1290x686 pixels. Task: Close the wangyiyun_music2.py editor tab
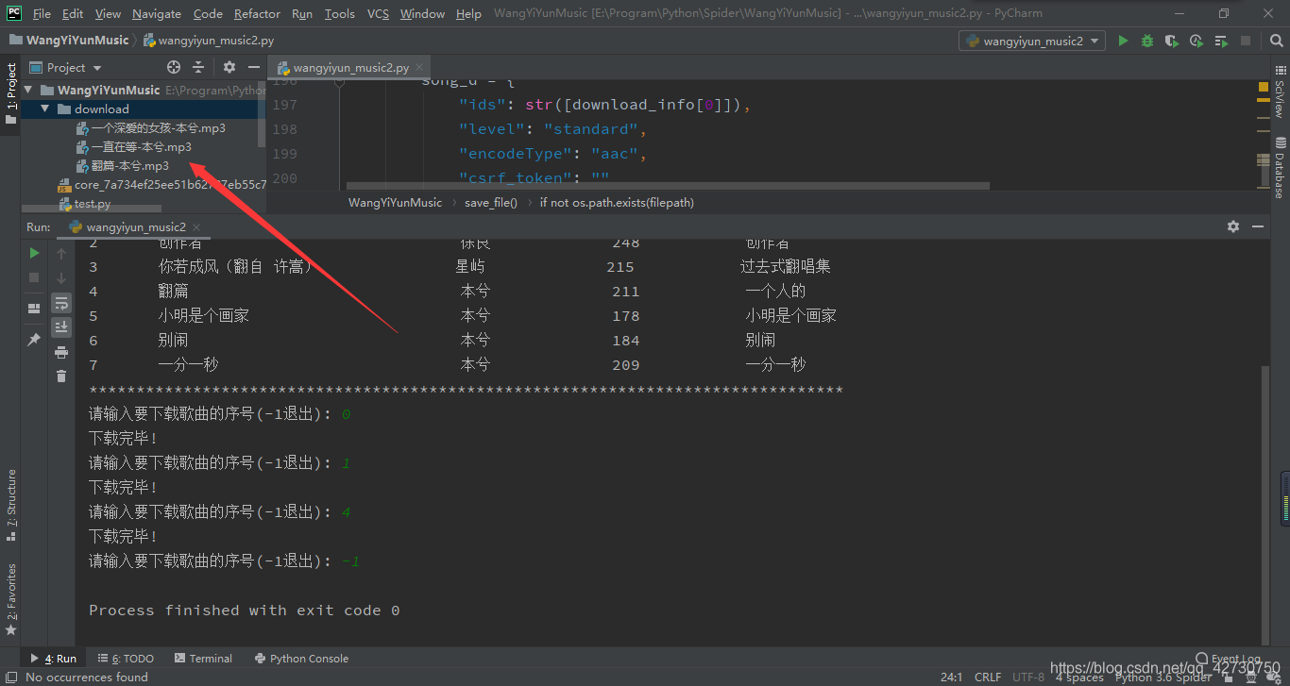(x=419, y=68)
